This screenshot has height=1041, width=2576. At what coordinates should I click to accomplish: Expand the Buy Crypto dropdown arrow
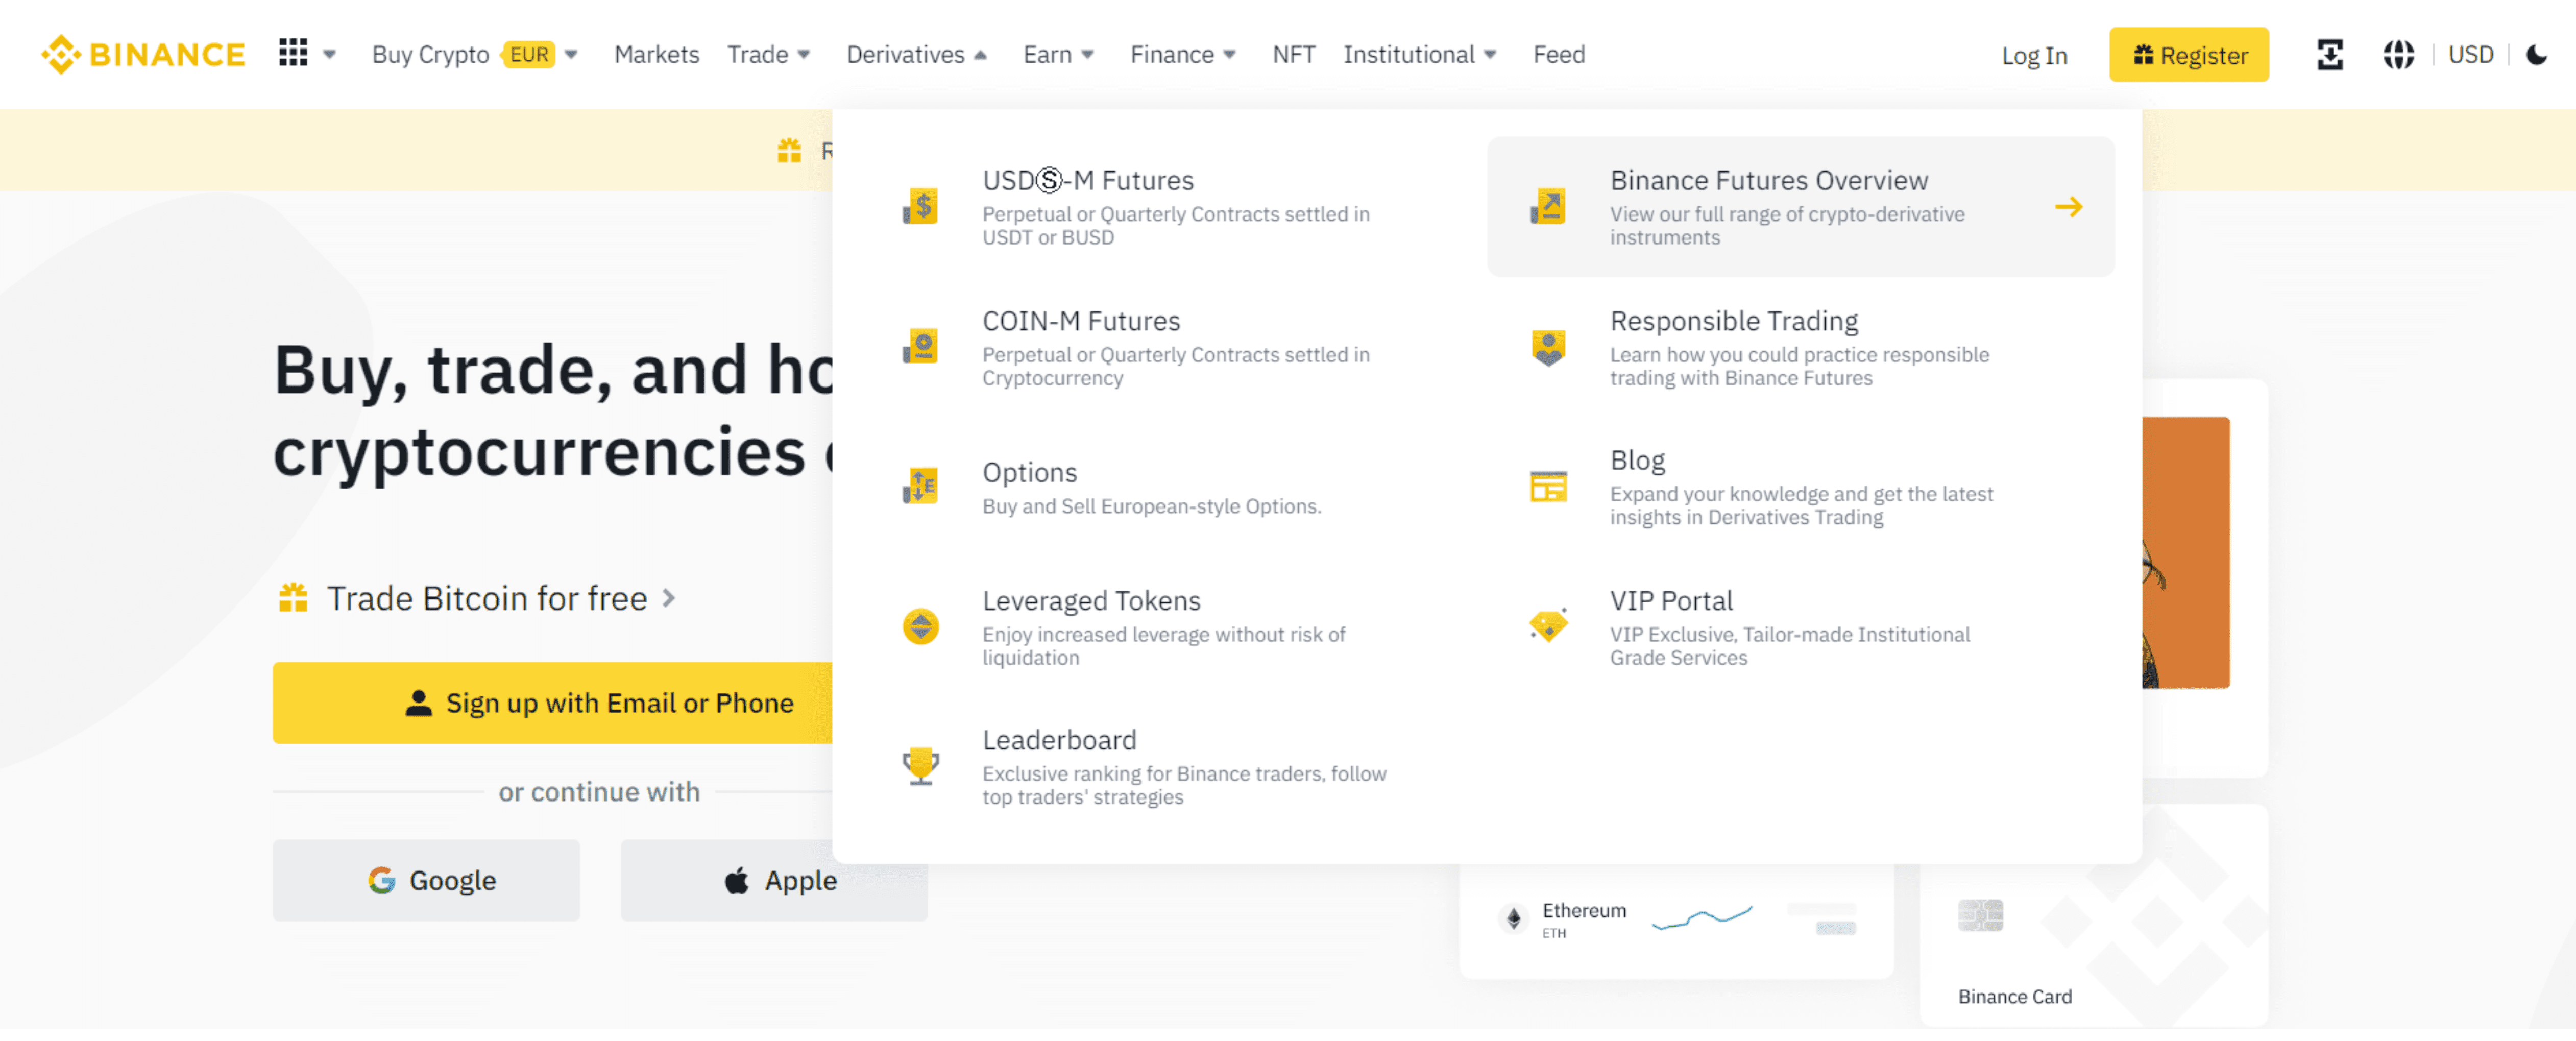(571, 55)
